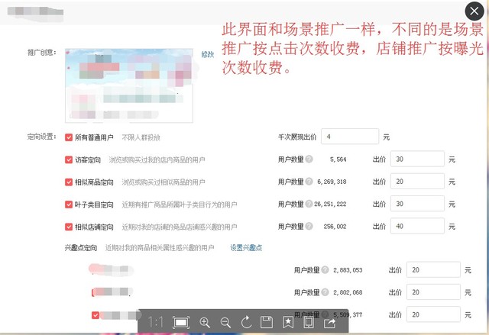Click the 修改 link next to the creative

point(208,54)
